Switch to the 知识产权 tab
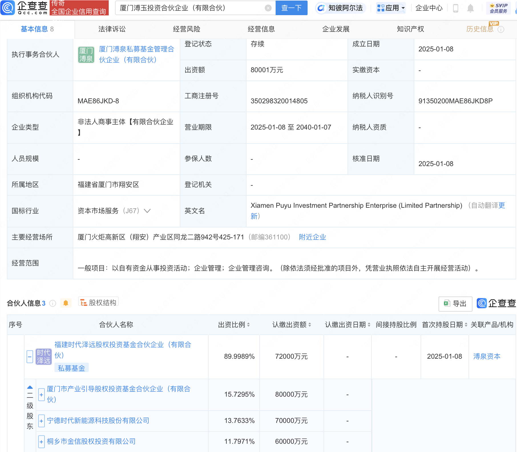The width and height of the screenshot is (517, 452). pos(410,29)
